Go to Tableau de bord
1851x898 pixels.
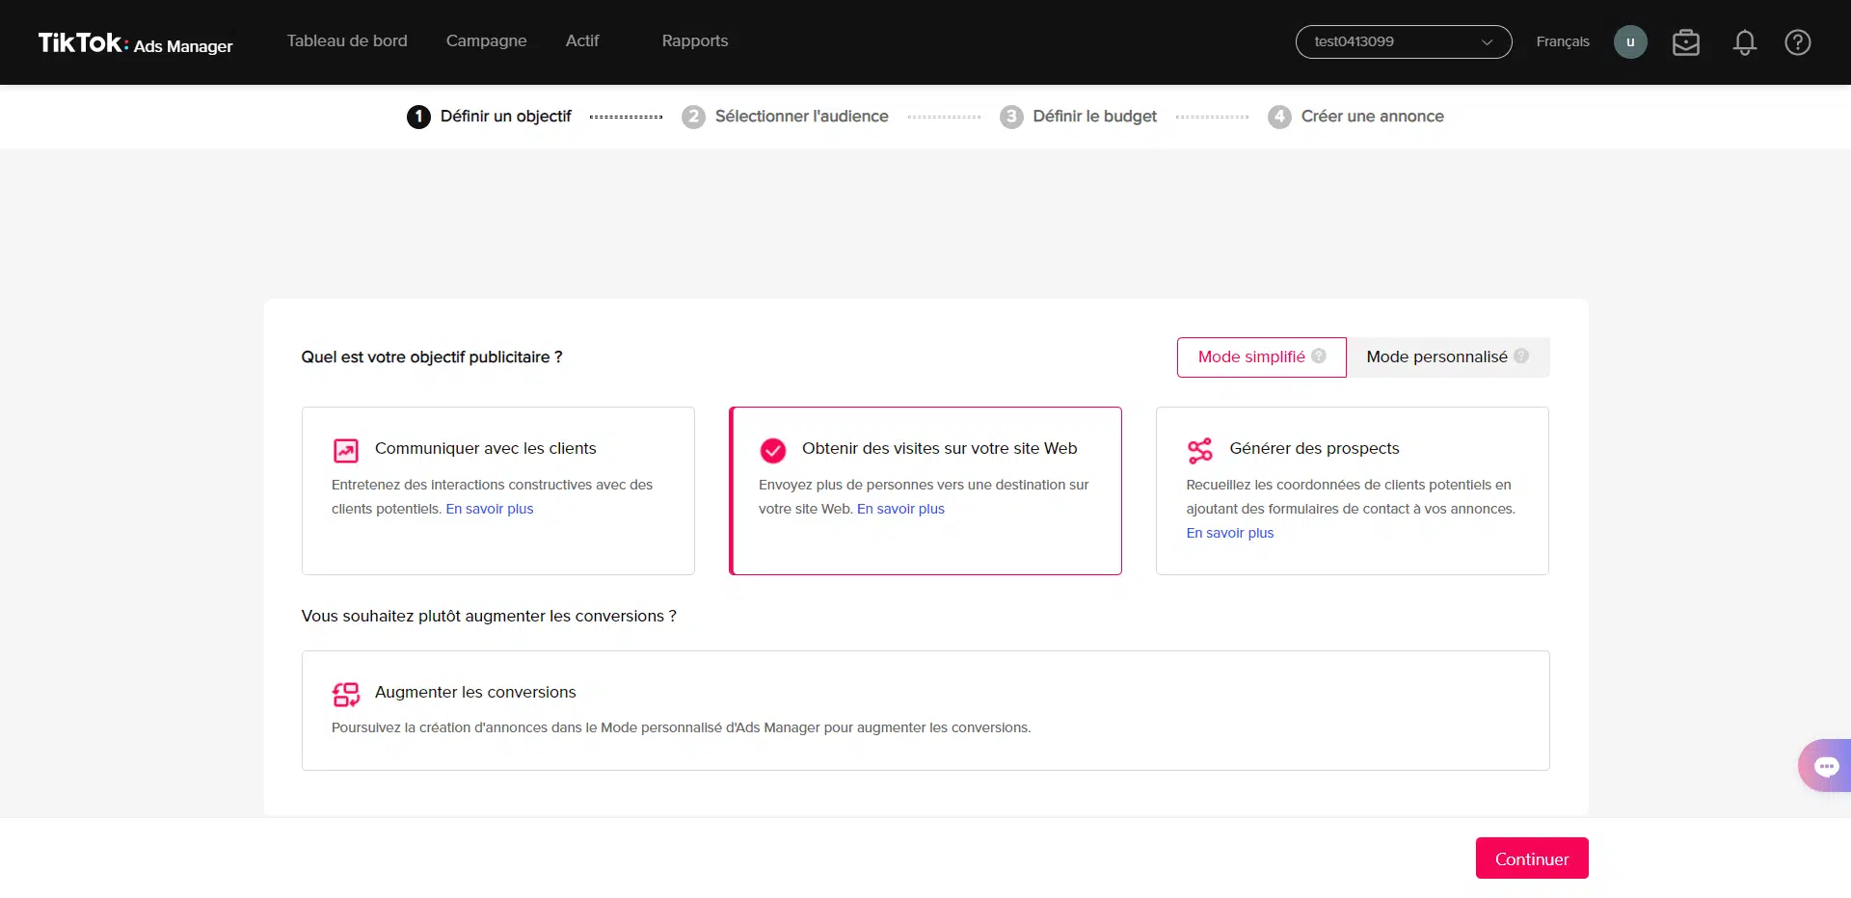tap(347, 41)
